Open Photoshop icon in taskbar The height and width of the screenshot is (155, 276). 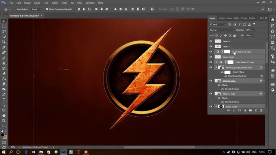point(63,152)
